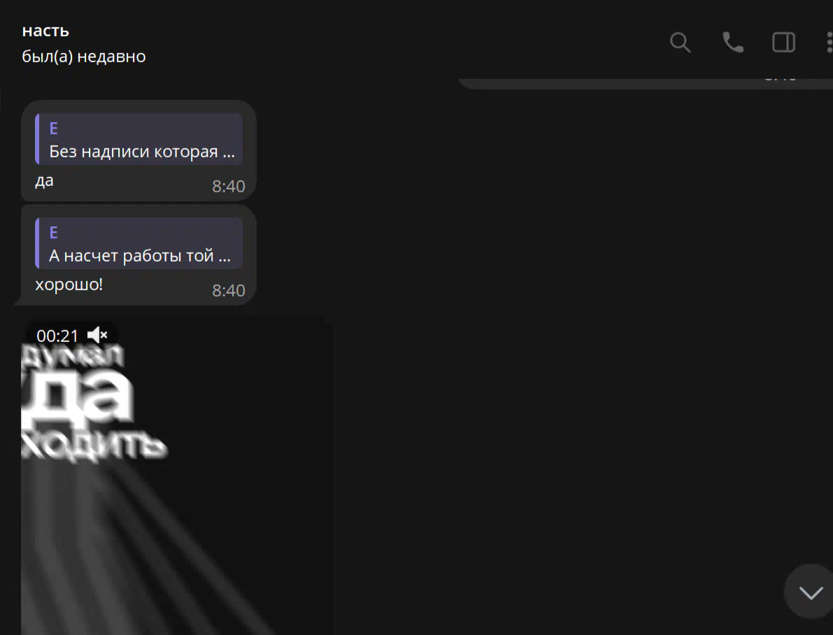Unmute the video via the speaker icon
Viewport: 833px width, 635px height.
[x=97, y=336]
